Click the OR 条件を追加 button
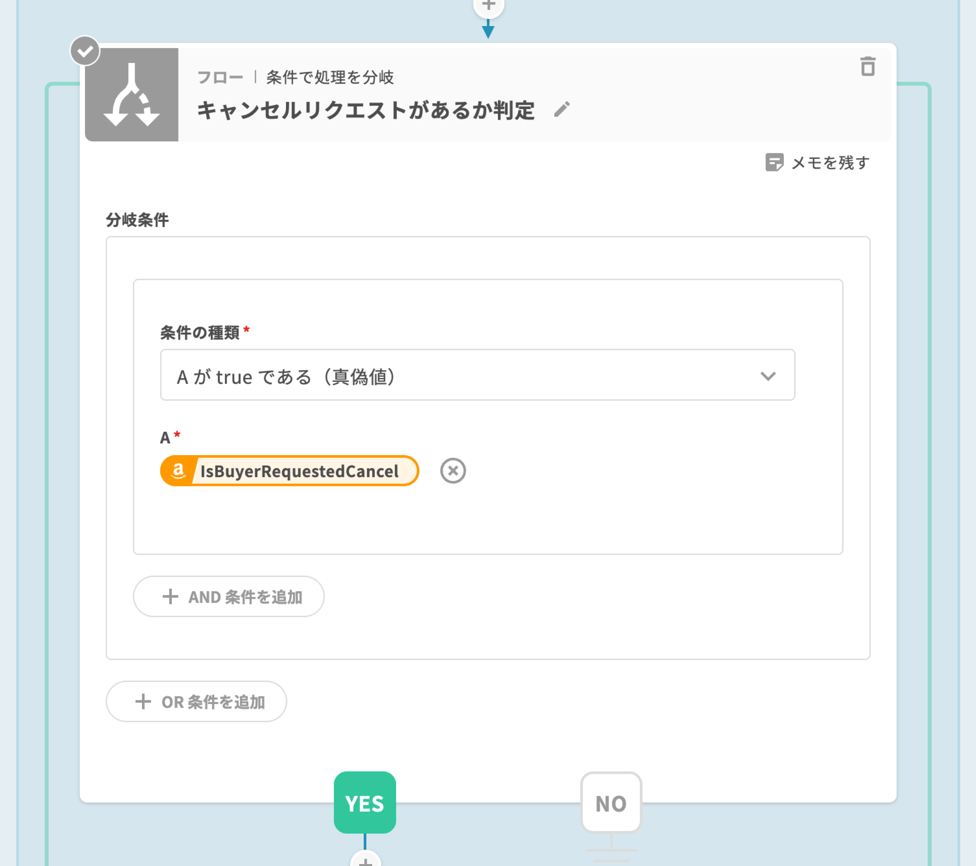 pos(196,701)
